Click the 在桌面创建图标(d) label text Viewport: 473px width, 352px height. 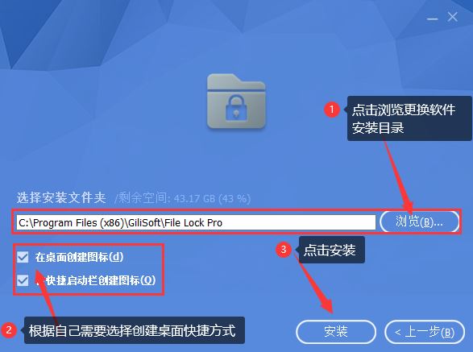tap(79, 257)
